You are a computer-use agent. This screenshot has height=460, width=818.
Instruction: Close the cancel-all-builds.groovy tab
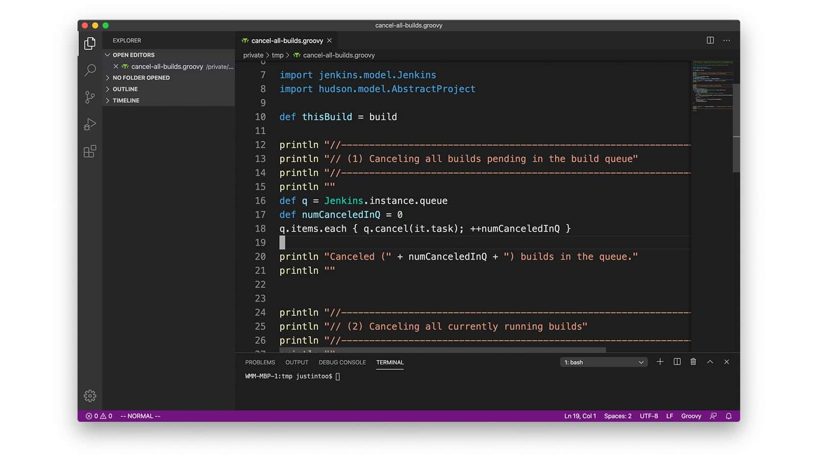tap(330, 40)
